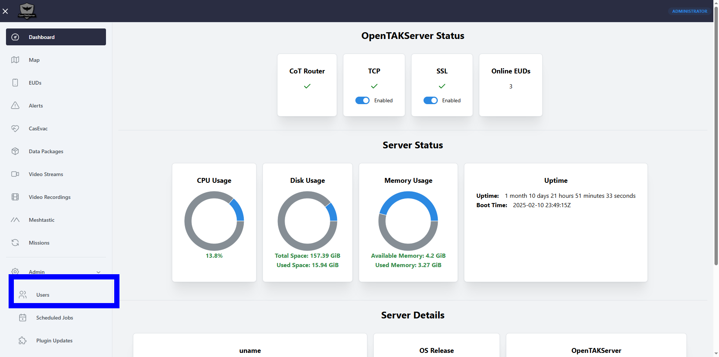Click the TCP status check mark
This screenshot has width=719, height=357.
(374, 86)
